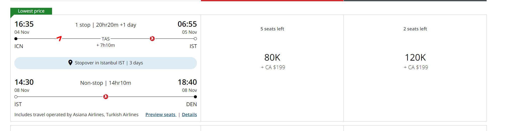Click the hollow IST departure circle on 08 Nov
The width and height of the screenshot is (508, 131).
pos(16,97)
